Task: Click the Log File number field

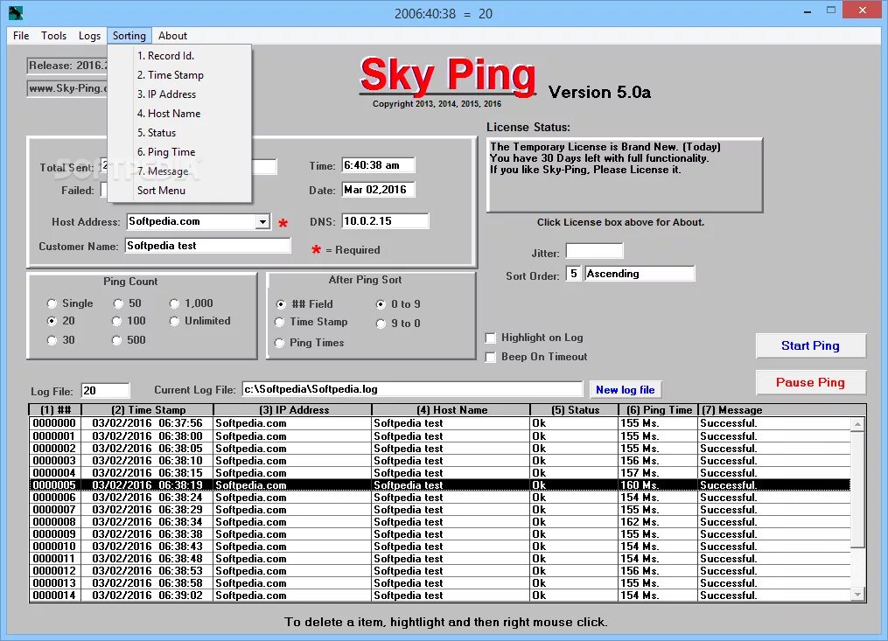Action: [106, 391]
